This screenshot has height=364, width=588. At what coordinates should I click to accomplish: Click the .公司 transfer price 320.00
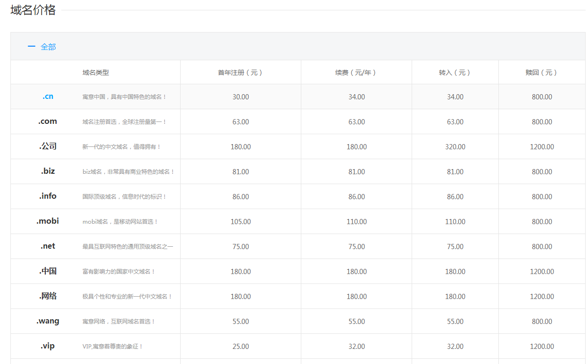point(455,147)
